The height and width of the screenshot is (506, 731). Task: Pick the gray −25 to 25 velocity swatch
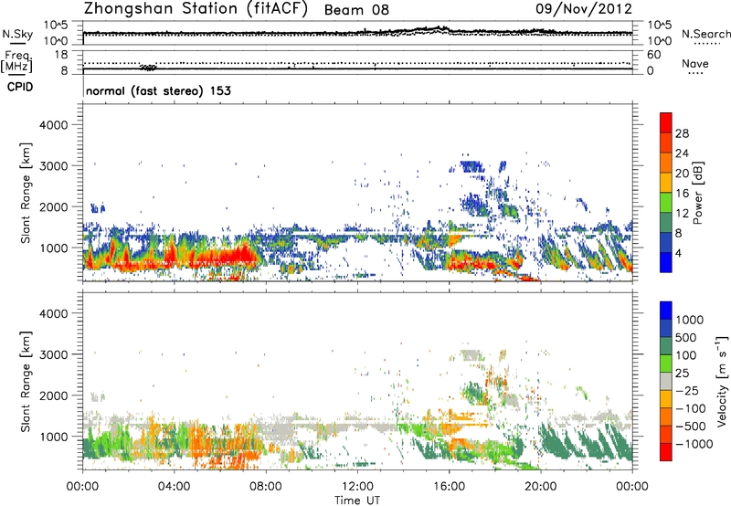pyautogui.click(x=666, y=381)
